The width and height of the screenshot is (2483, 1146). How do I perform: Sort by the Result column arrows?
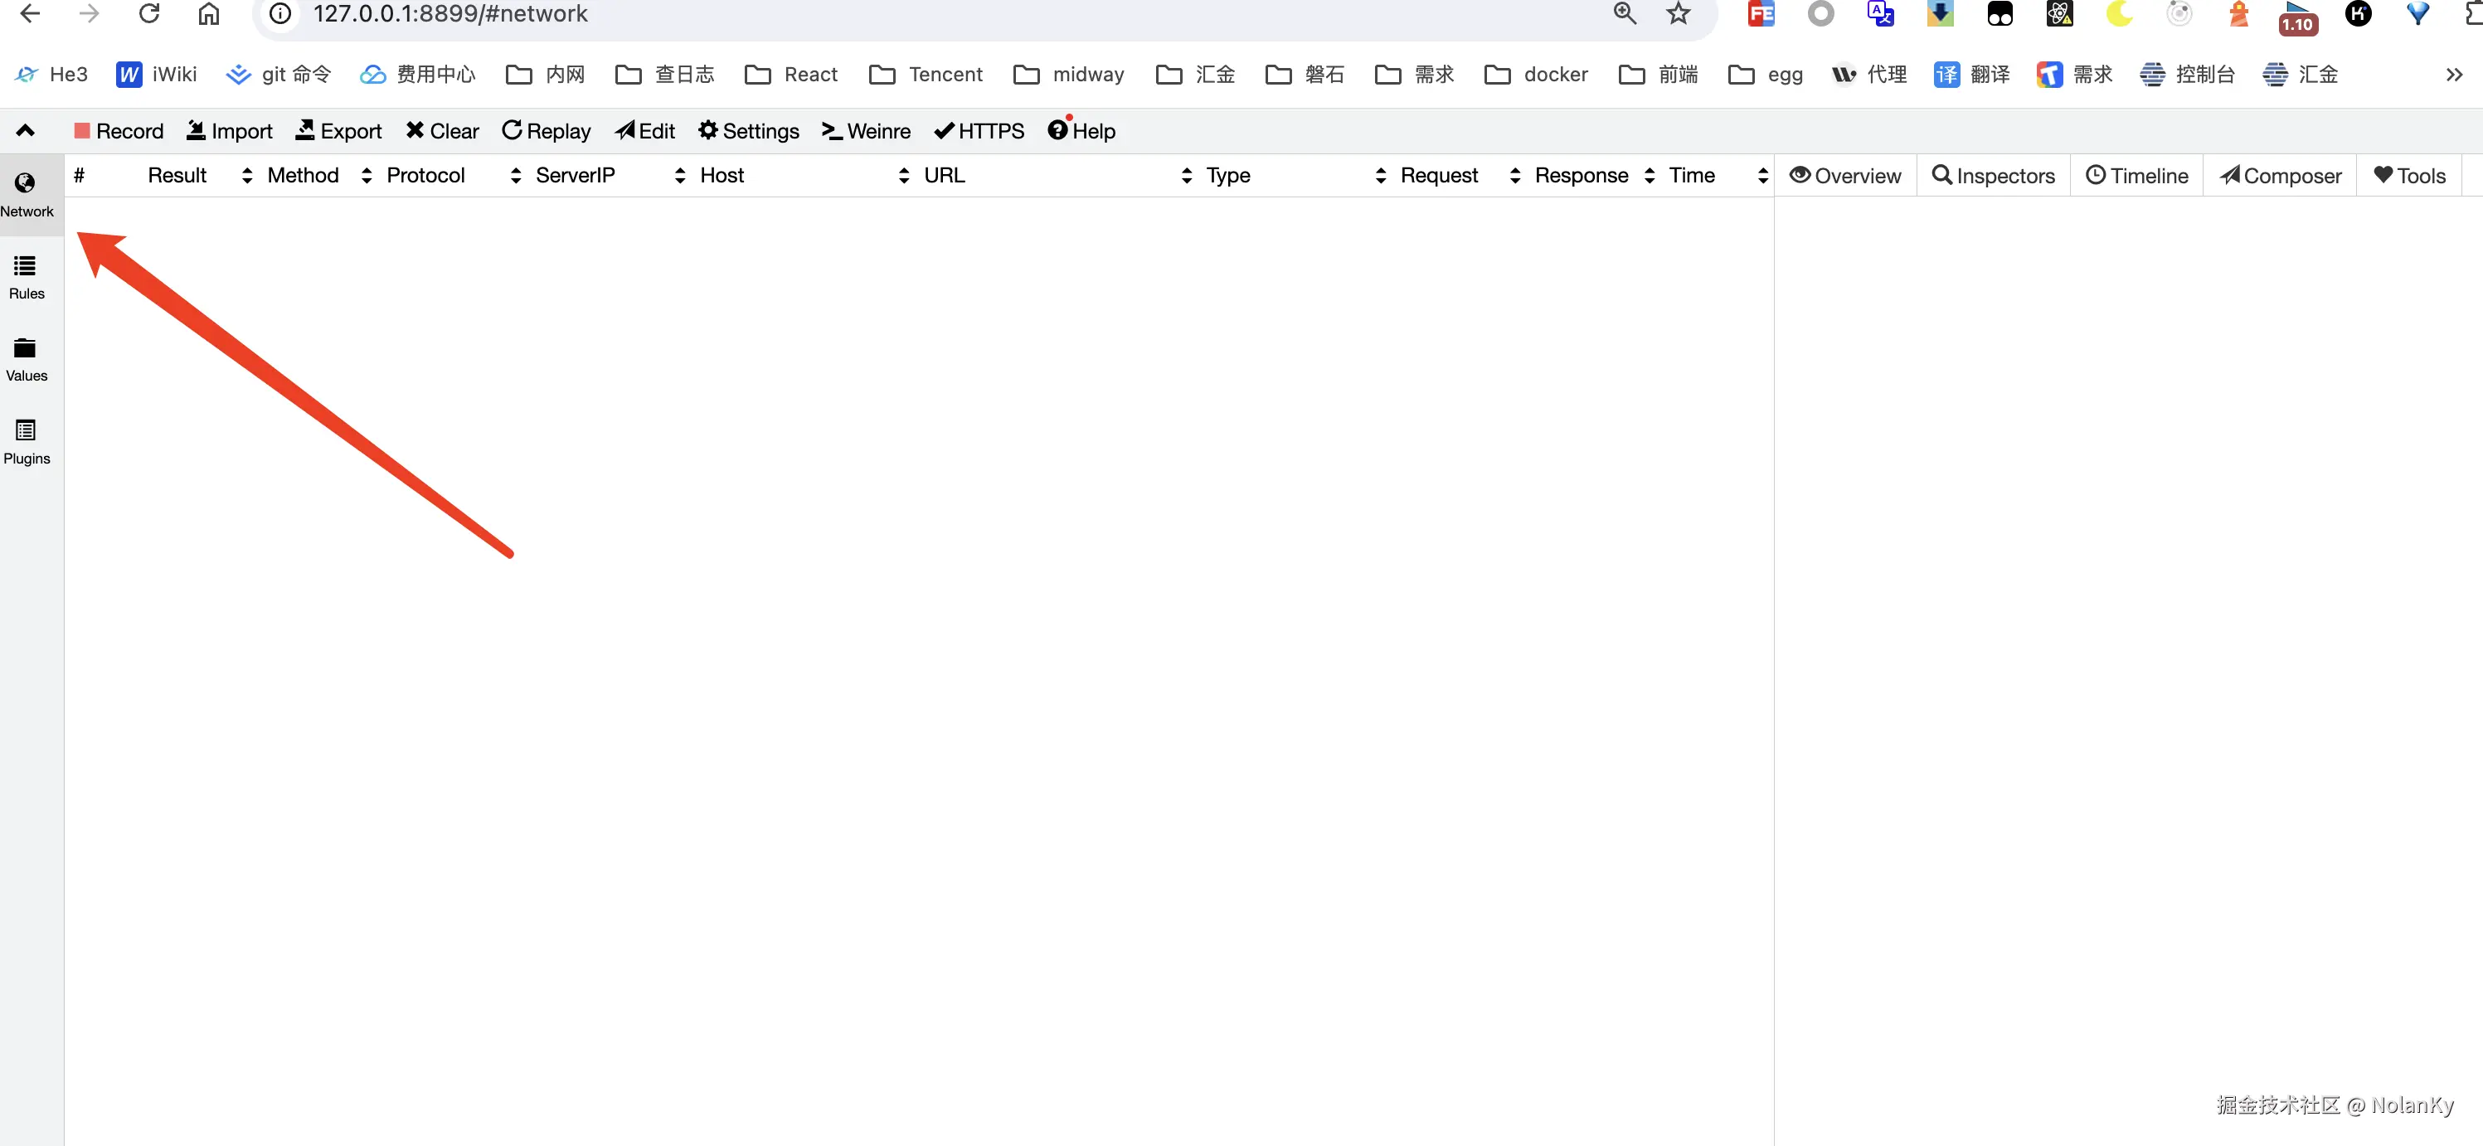[x=247, y=176]
